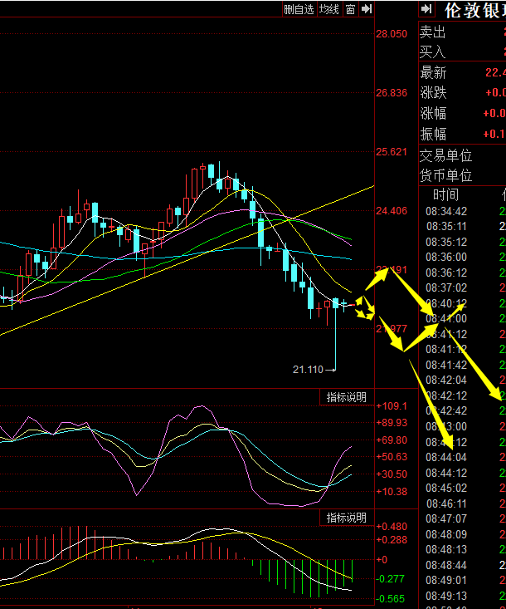Select the 08:34:42 tick record
The image size is (506, 609).
446,211
